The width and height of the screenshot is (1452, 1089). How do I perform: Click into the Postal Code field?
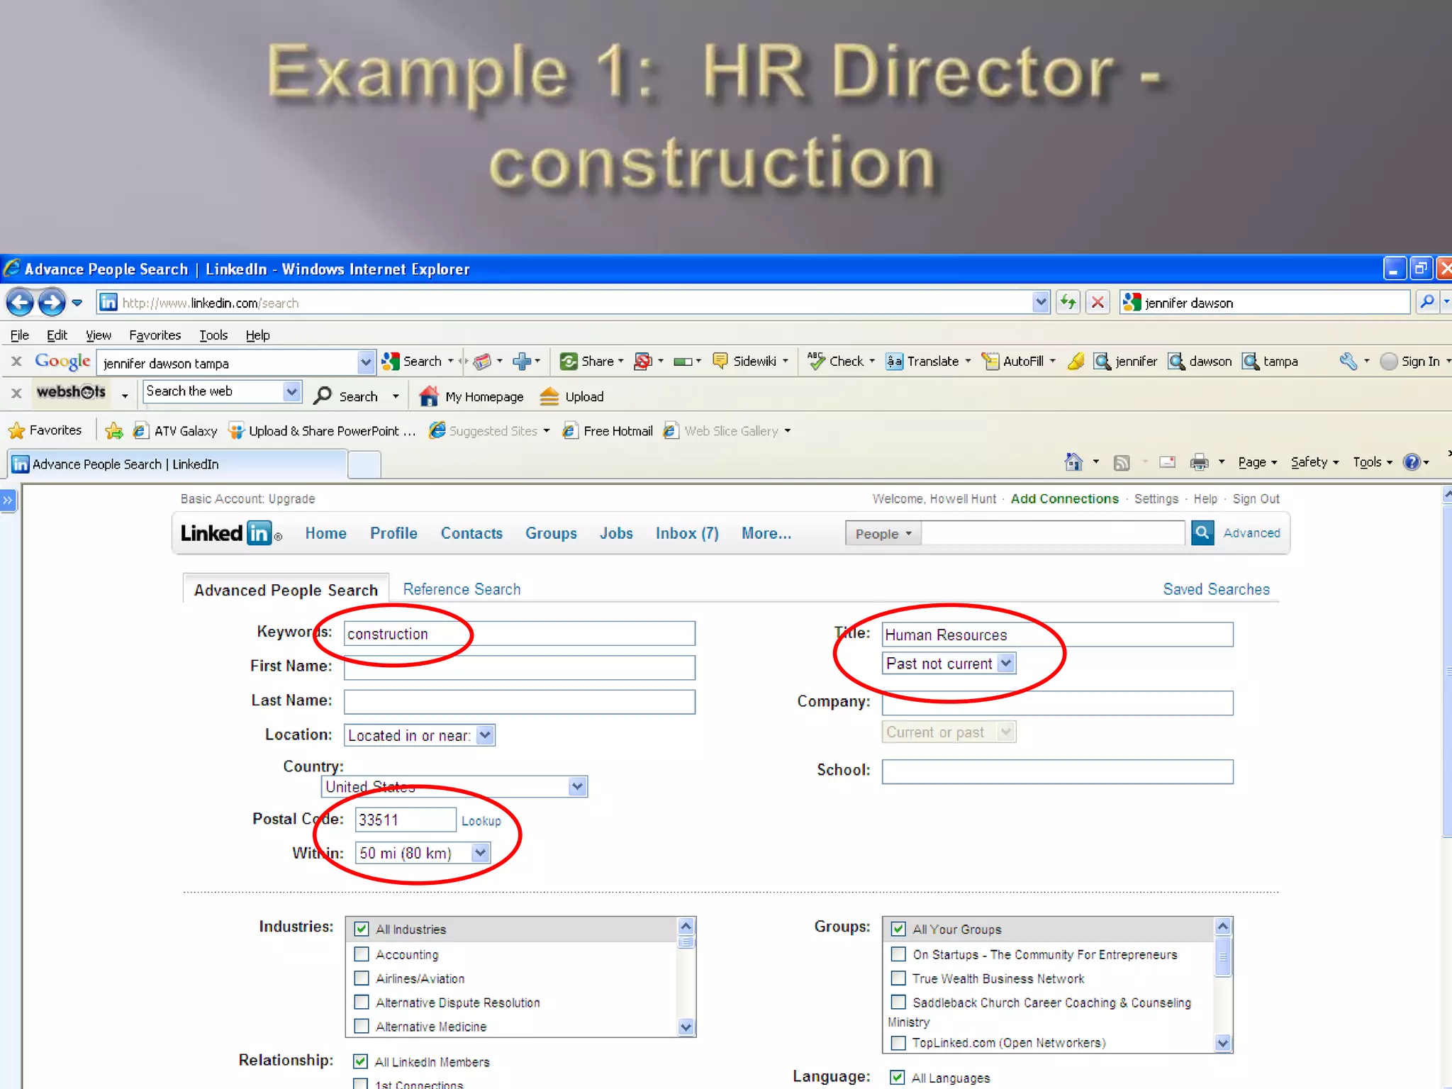pos(405,820)
